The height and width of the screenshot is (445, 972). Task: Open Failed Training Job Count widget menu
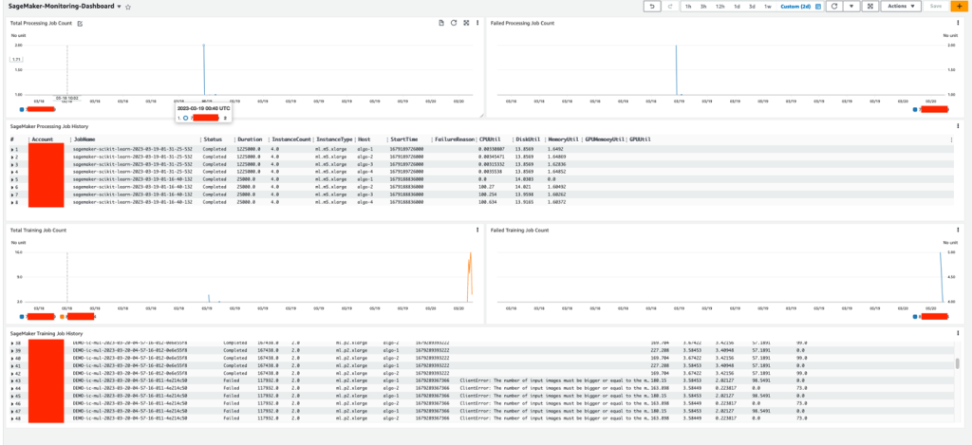coord(959,230)
